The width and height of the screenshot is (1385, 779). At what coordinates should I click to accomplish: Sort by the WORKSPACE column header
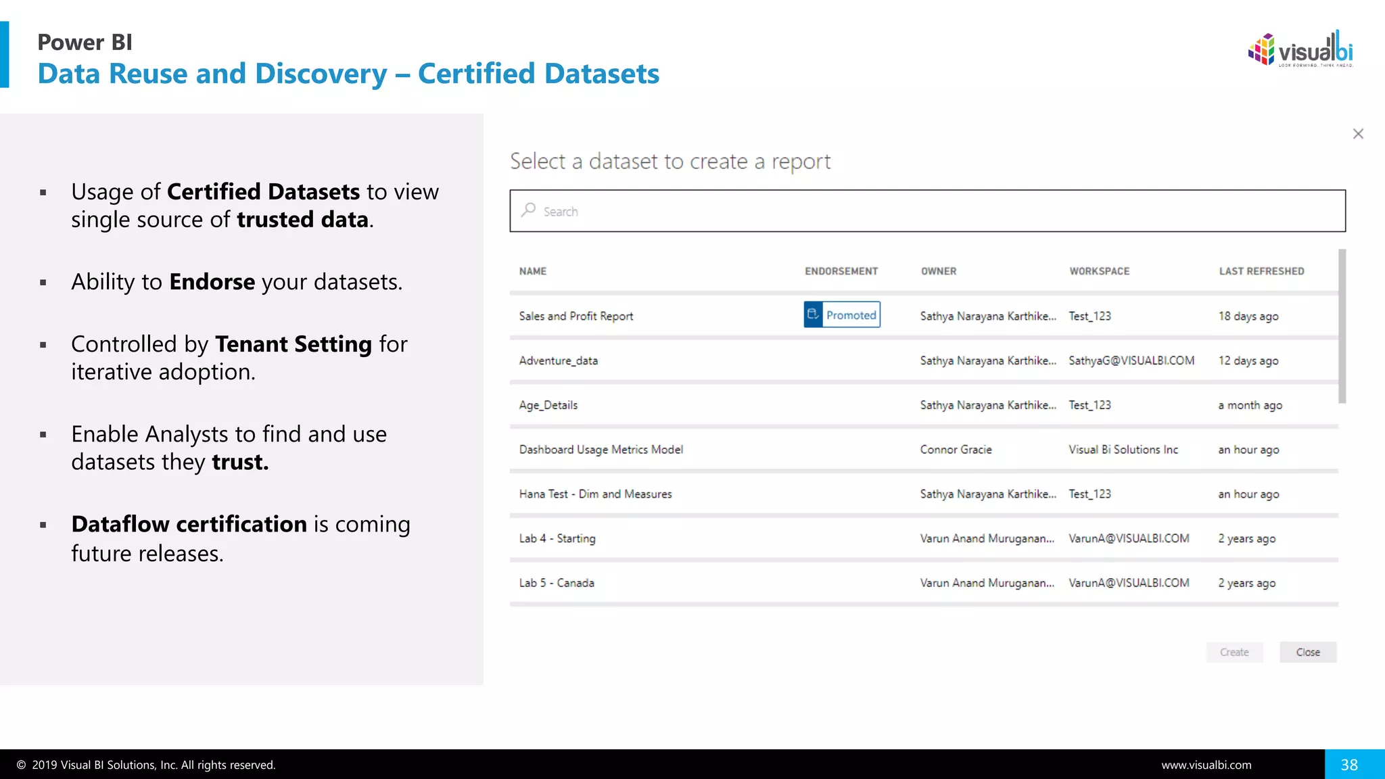pyautogui.click(x=1100, y=271)
